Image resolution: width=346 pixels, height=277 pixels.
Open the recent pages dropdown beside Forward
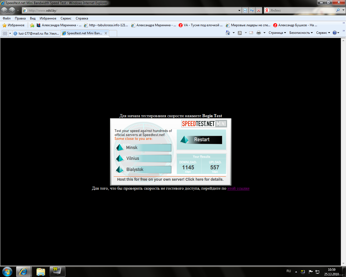pos(18,11)
